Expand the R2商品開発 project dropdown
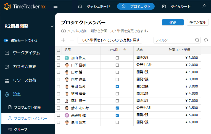 pyautogui.click(x=52, y=26)
